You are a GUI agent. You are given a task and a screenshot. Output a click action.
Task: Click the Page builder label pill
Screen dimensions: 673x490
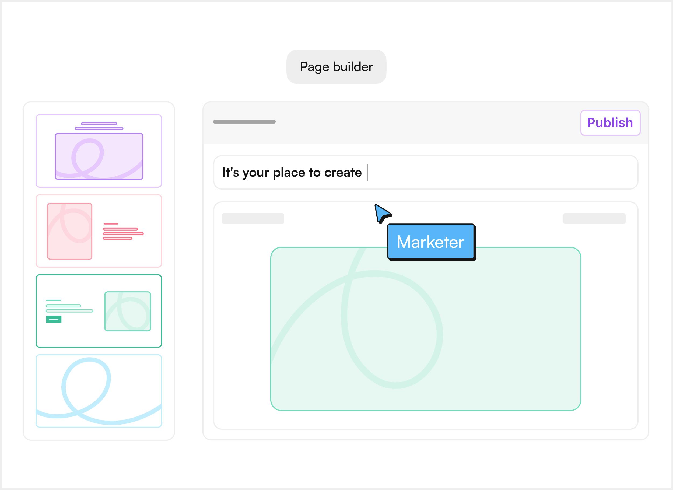(336, 67)
